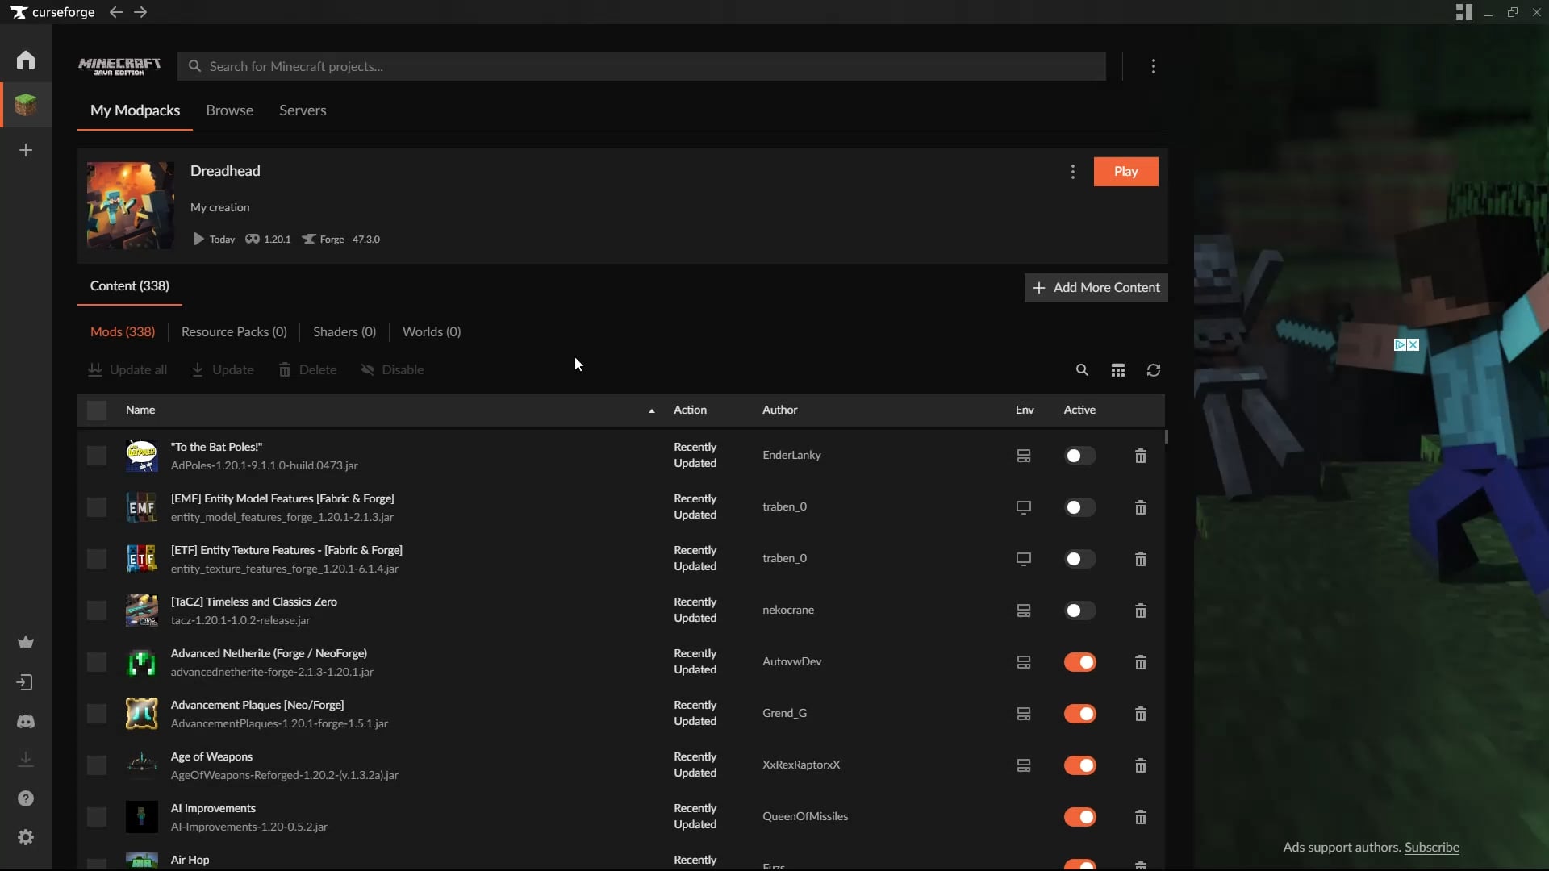The image size is (1549, 871).
Task: Open the Worlds (0) tab
Action: (432, 332)
